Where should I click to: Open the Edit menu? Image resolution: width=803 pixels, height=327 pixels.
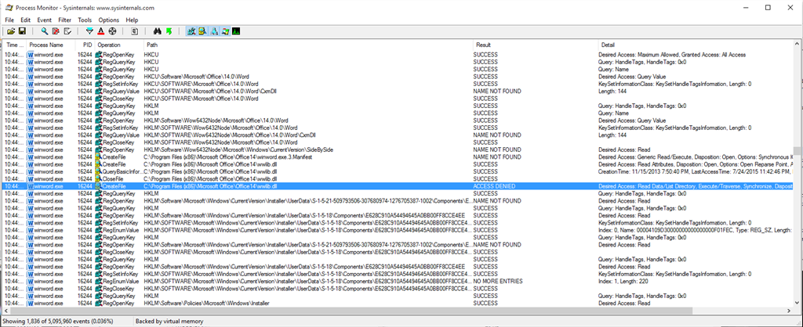pos(26,20)
